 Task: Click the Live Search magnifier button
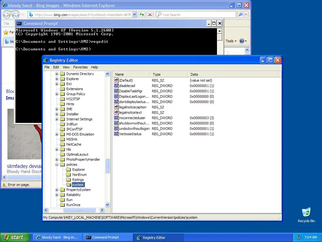(x=241, y=14)
